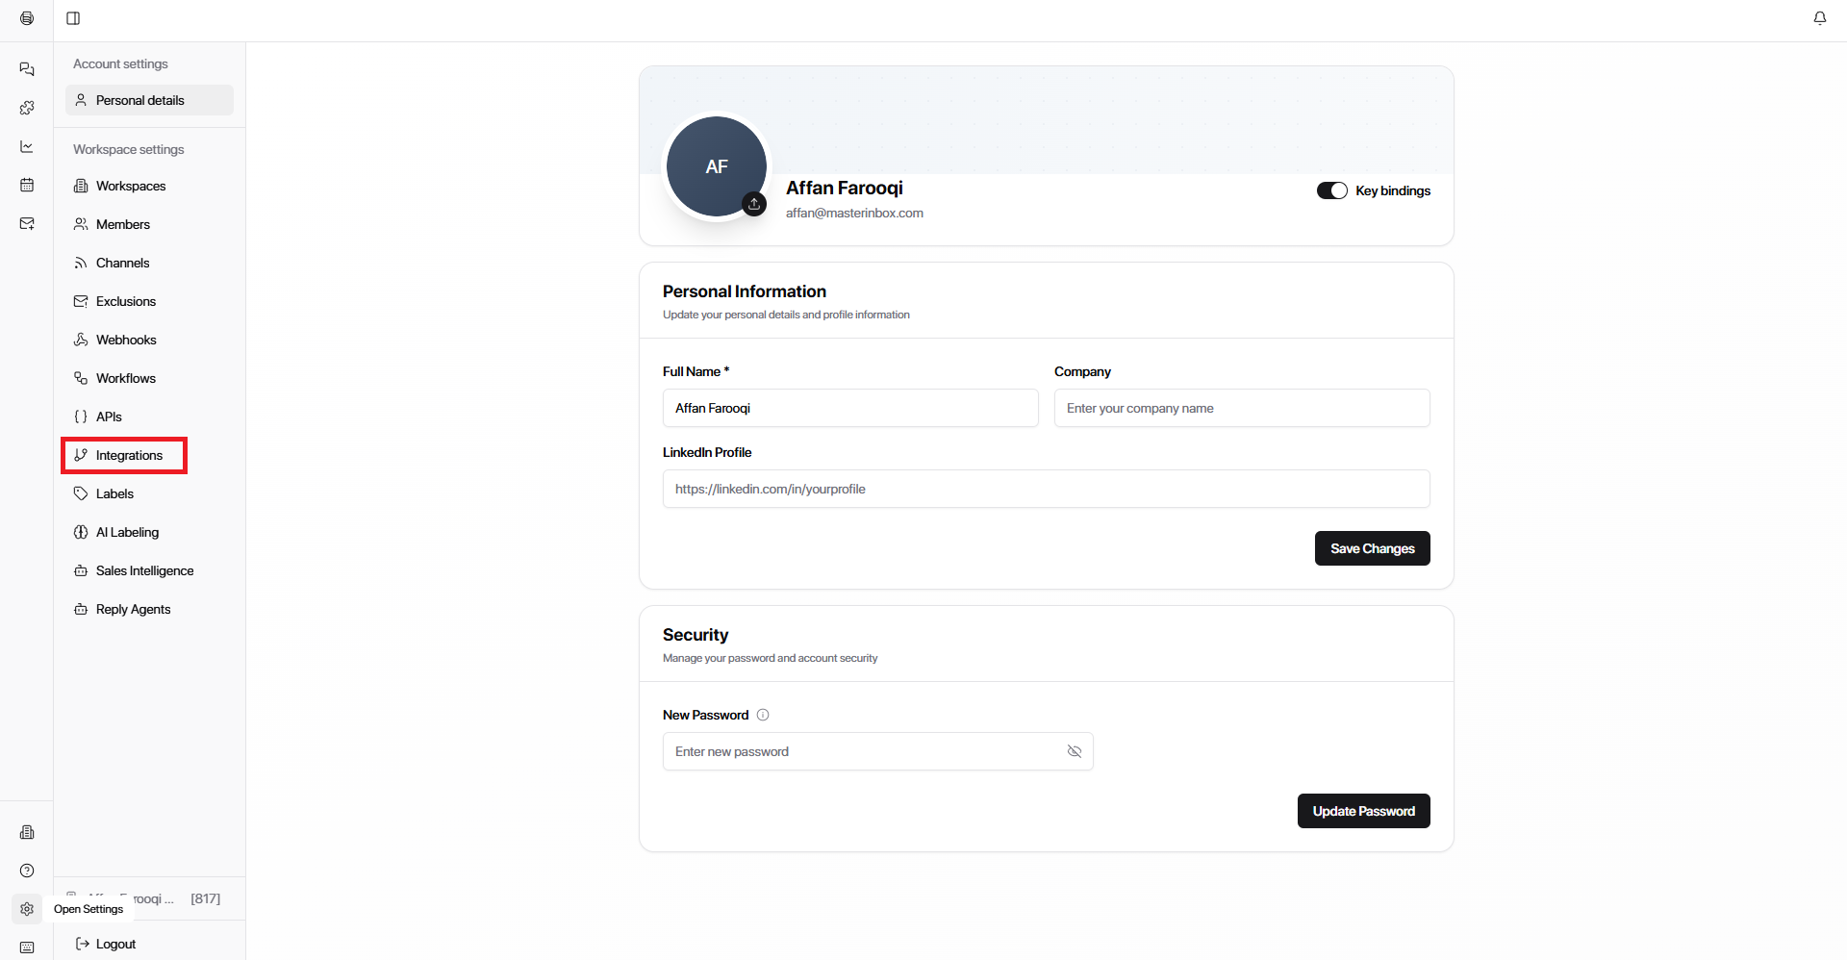Click the keyboard shortcuts icon
Viewport: 1847px width, 960px height.
point(27,947)
